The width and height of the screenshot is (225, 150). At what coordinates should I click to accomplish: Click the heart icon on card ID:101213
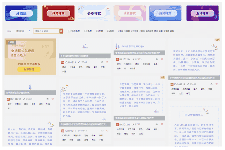[x=217, y=84]
